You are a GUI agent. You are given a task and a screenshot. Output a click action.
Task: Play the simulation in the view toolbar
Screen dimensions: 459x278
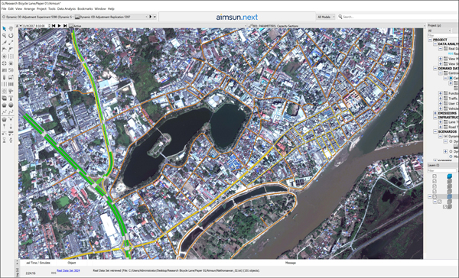click(60, 26)
